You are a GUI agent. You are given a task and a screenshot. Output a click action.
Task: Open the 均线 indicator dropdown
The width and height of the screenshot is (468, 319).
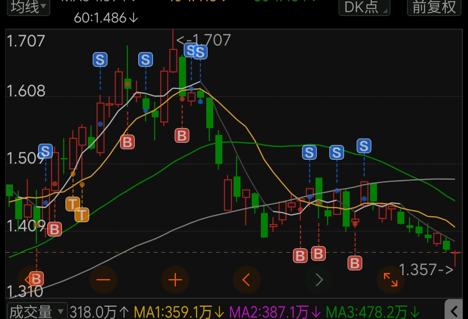[28, 7]
